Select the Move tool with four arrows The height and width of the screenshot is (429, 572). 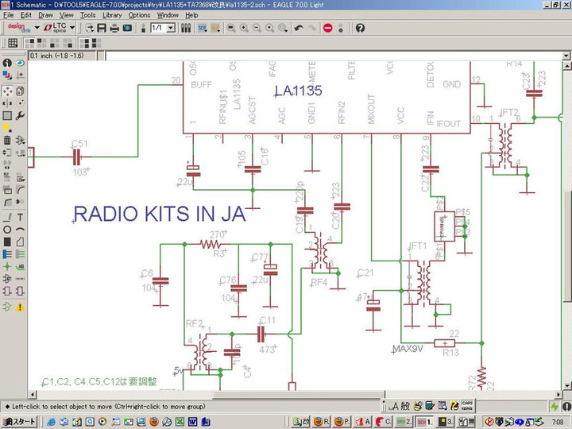(x=7, y=90)
